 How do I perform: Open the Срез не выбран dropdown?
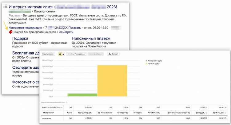(x=96, y=54)
